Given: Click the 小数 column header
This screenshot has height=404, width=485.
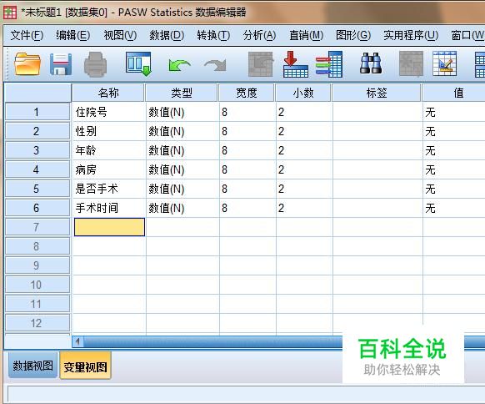Looking at the screenshot, I should point(303,93).
